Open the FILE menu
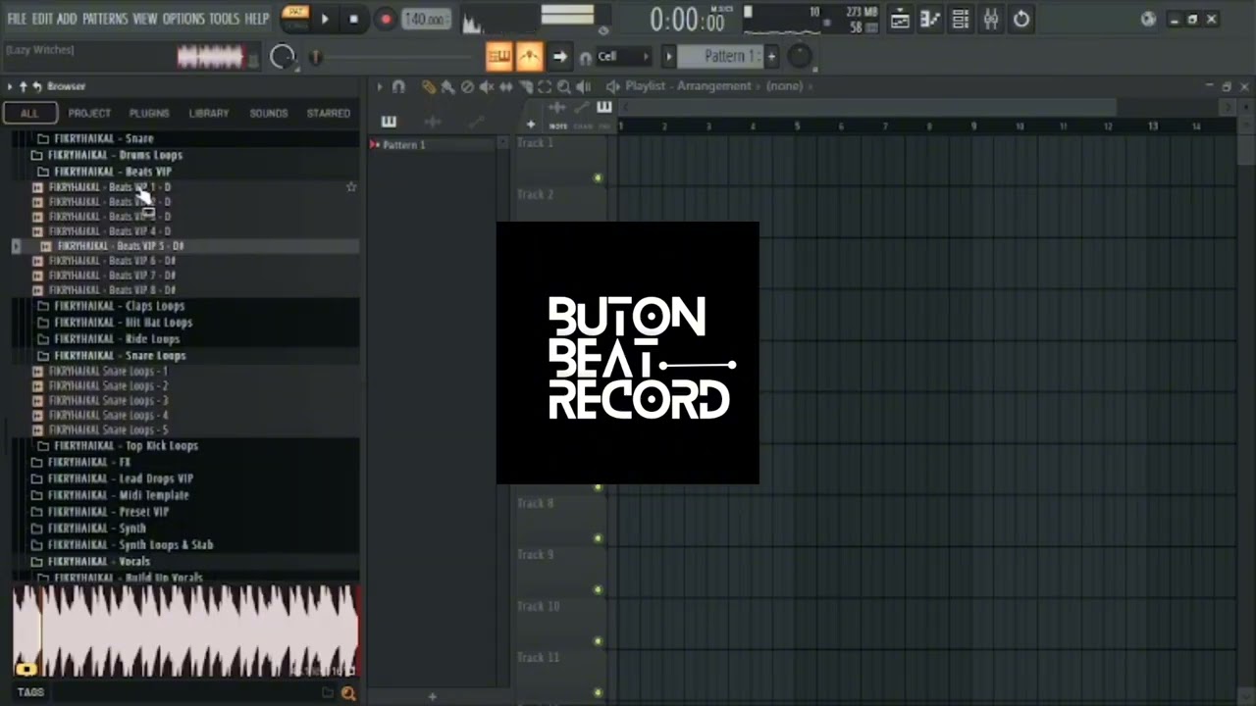The image size is (1256, 706). tap(17, 19)
